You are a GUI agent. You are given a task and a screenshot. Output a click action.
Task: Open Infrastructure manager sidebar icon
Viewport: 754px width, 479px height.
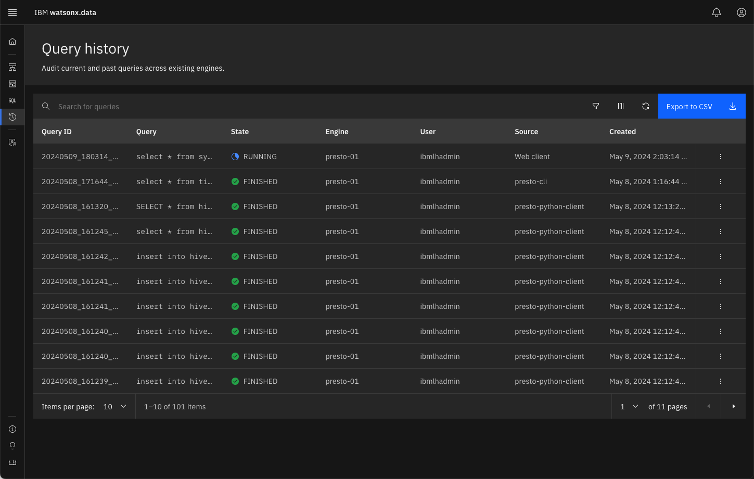click(12, 67)
